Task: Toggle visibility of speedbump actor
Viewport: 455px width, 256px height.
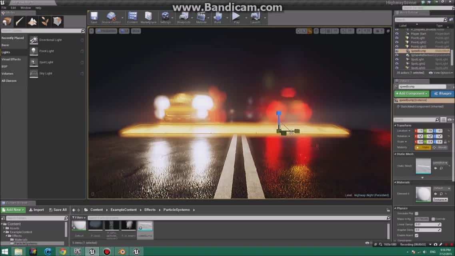Action: click(397, 51)
